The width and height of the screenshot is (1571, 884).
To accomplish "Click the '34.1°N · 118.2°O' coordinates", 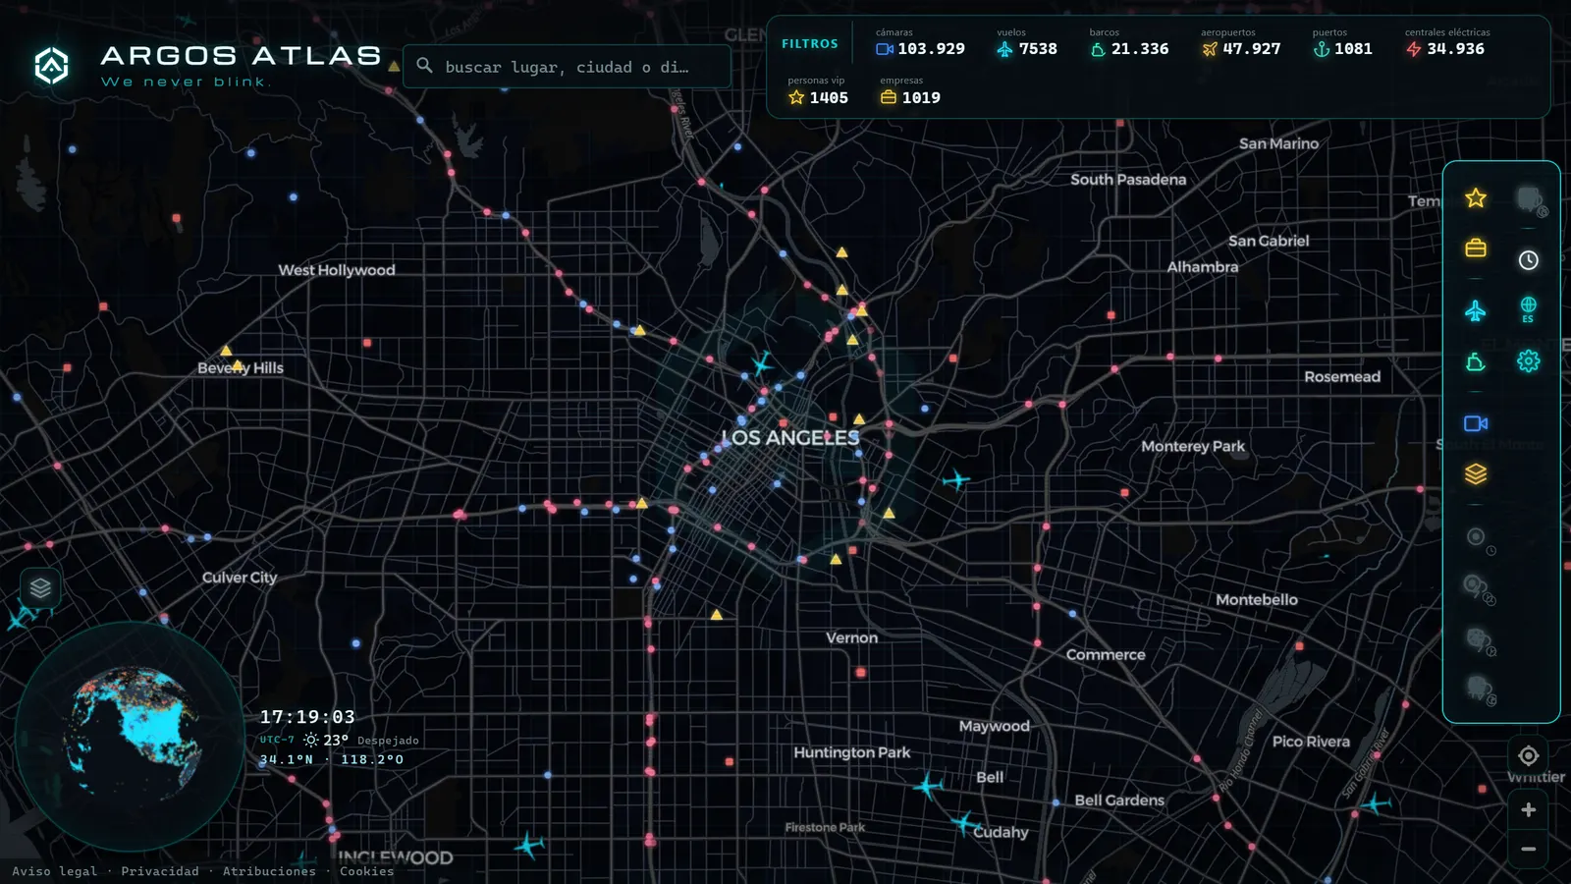I will [332, 759].
